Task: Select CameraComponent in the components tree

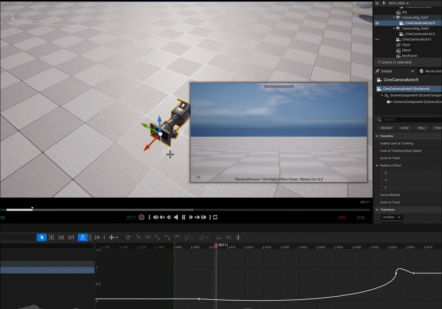Action: 414,102
